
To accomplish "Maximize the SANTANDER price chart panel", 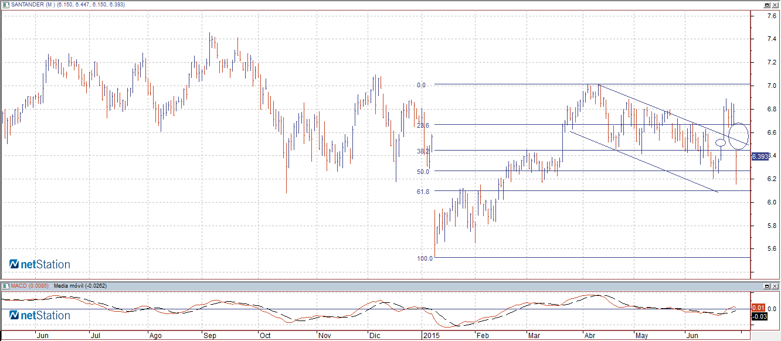I will [767, 4].
